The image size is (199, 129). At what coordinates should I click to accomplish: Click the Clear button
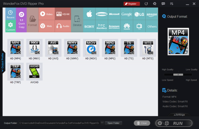(x=142, y=123)
